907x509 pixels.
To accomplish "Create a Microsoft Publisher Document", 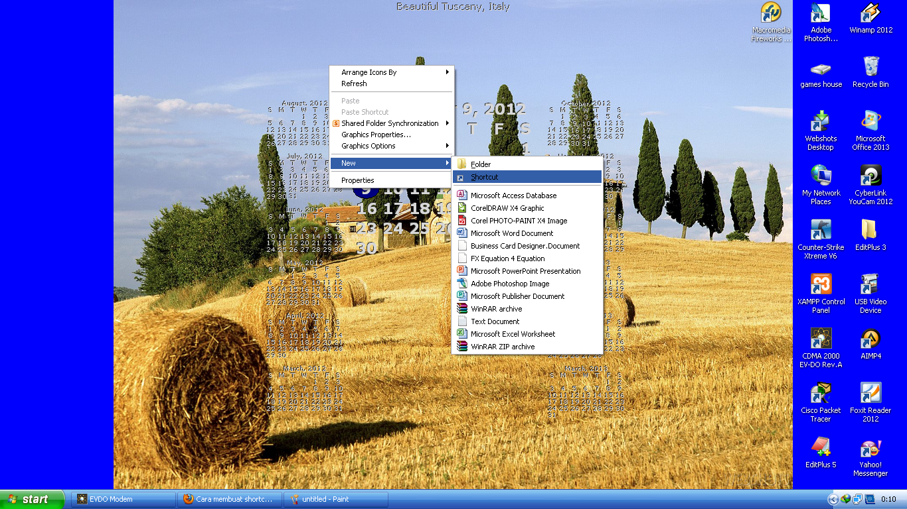I will pyautogui.click(x=527, y=296).
